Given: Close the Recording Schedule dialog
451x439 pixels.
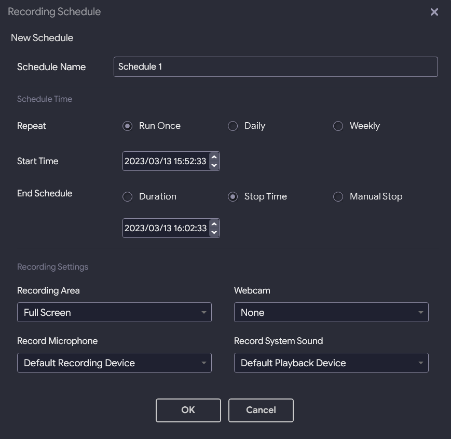Looking at the screenshot, I should coord(434,12).
